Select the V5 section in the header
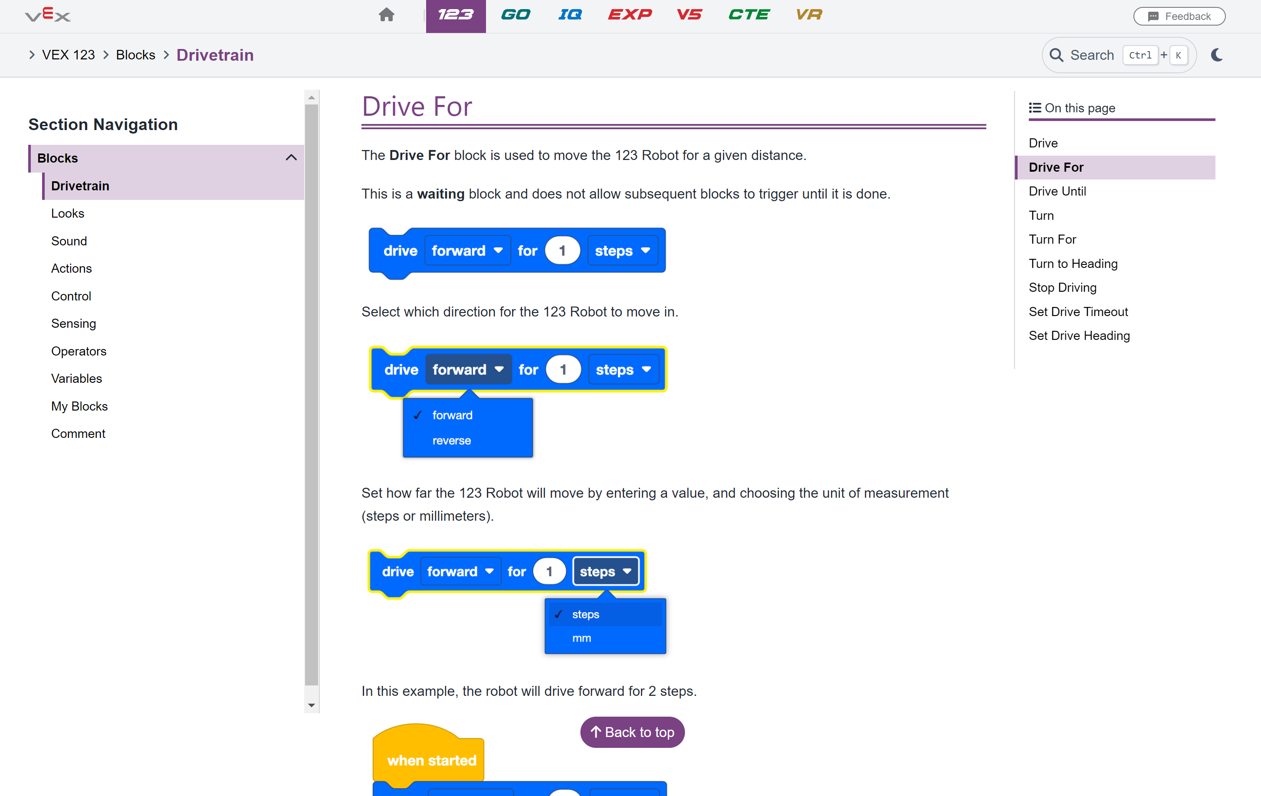The height and width of the screenshot is (796, 1261). (x=690, y=15)
